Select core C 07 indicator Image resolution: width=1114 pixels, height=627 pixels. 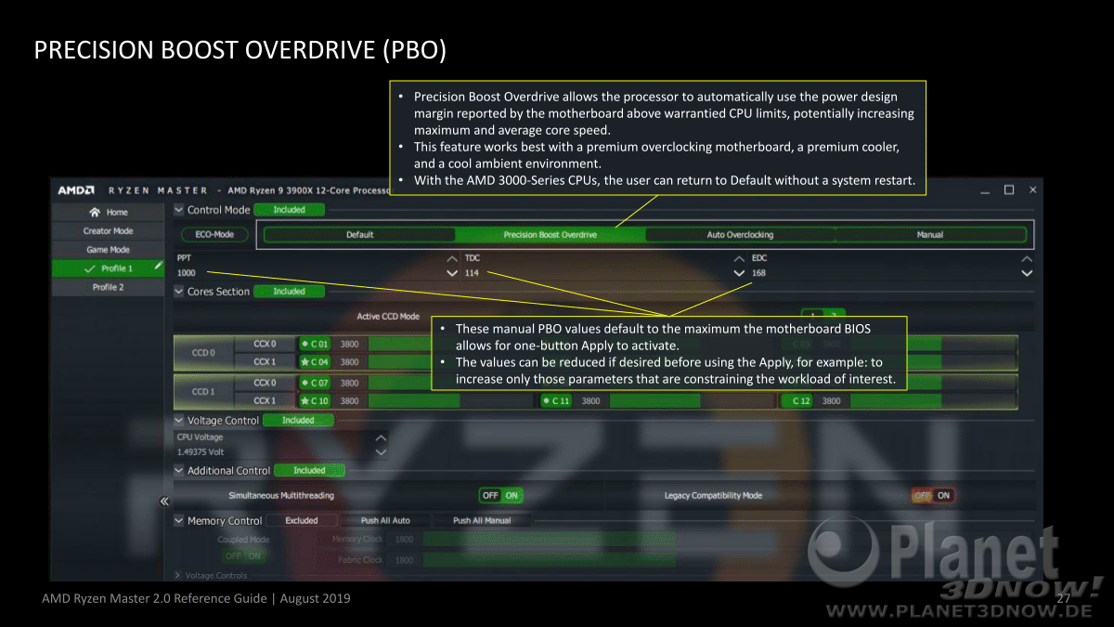click(304, 383)
